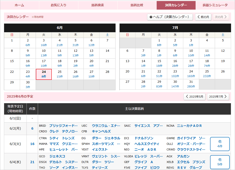The image size is (235, 170).
Task: Open ウラニウム・エナ… stock link
Action: [x=106, y=126]
